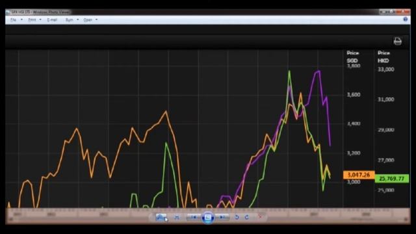Expand the Print dropdown arrow

tap(40, 20)
